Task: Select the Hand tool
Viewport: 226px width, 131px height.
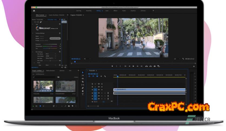Action: pyautogui.click(x=83, y=91)
